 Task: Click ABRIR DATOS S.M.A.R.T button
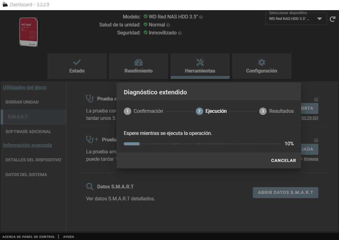pos(285,192)
